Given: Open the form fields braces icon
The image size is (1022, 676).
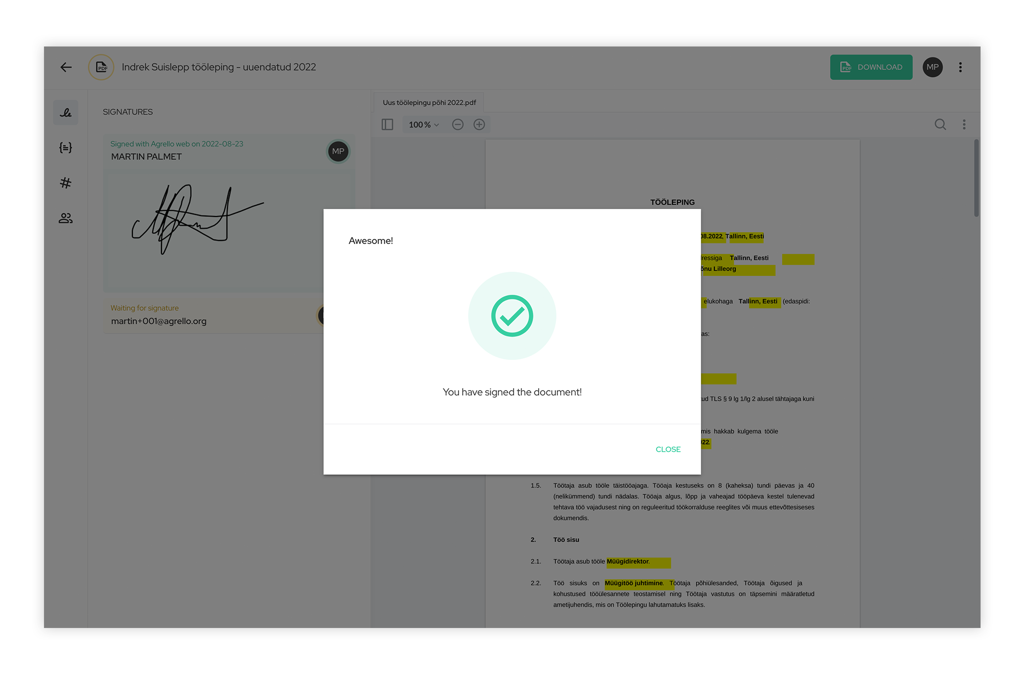Looking at the screenshot, I should click(66, 148).
